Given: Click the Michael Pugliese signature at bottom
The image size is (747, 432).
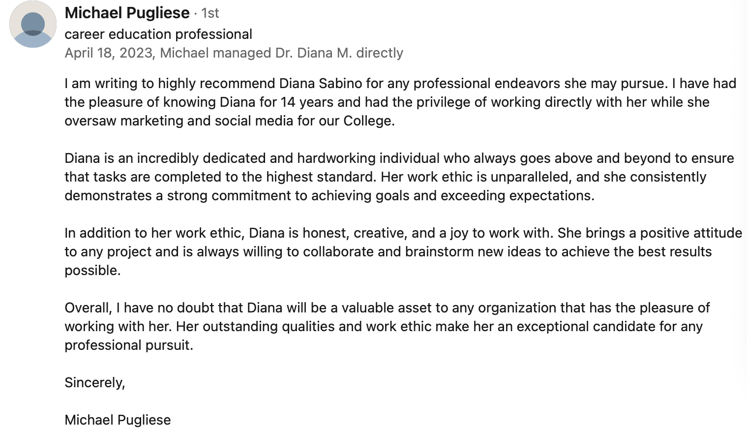Looking at the screenshot, I should [x=118, y=420].
